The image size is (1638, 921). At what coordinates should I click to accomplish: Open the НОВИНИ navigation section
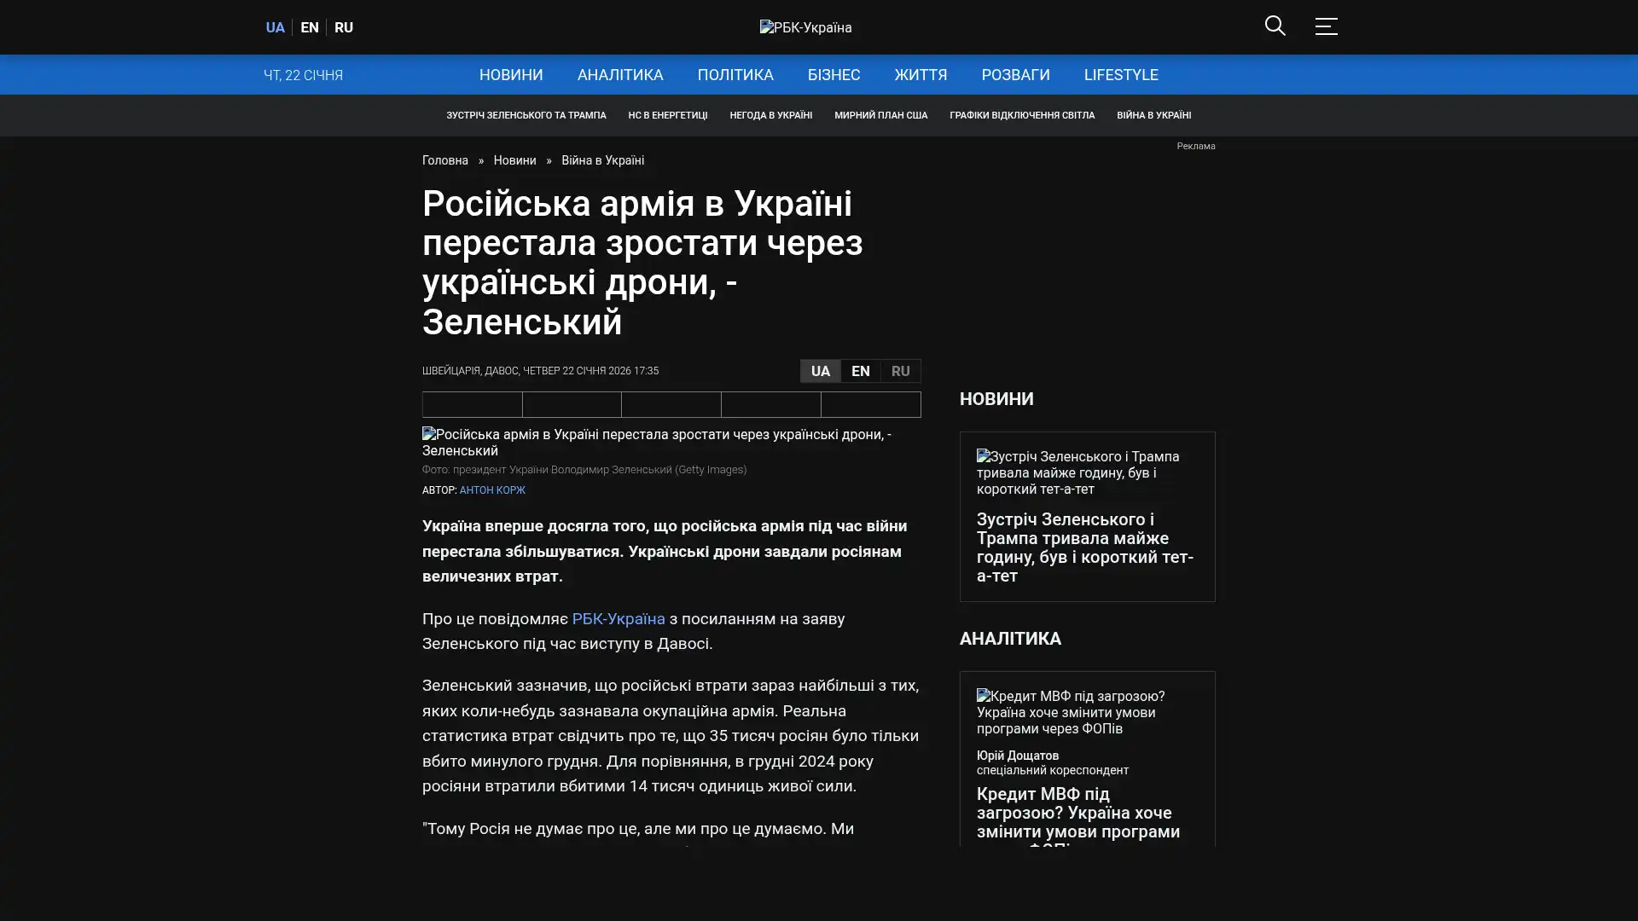511,75
